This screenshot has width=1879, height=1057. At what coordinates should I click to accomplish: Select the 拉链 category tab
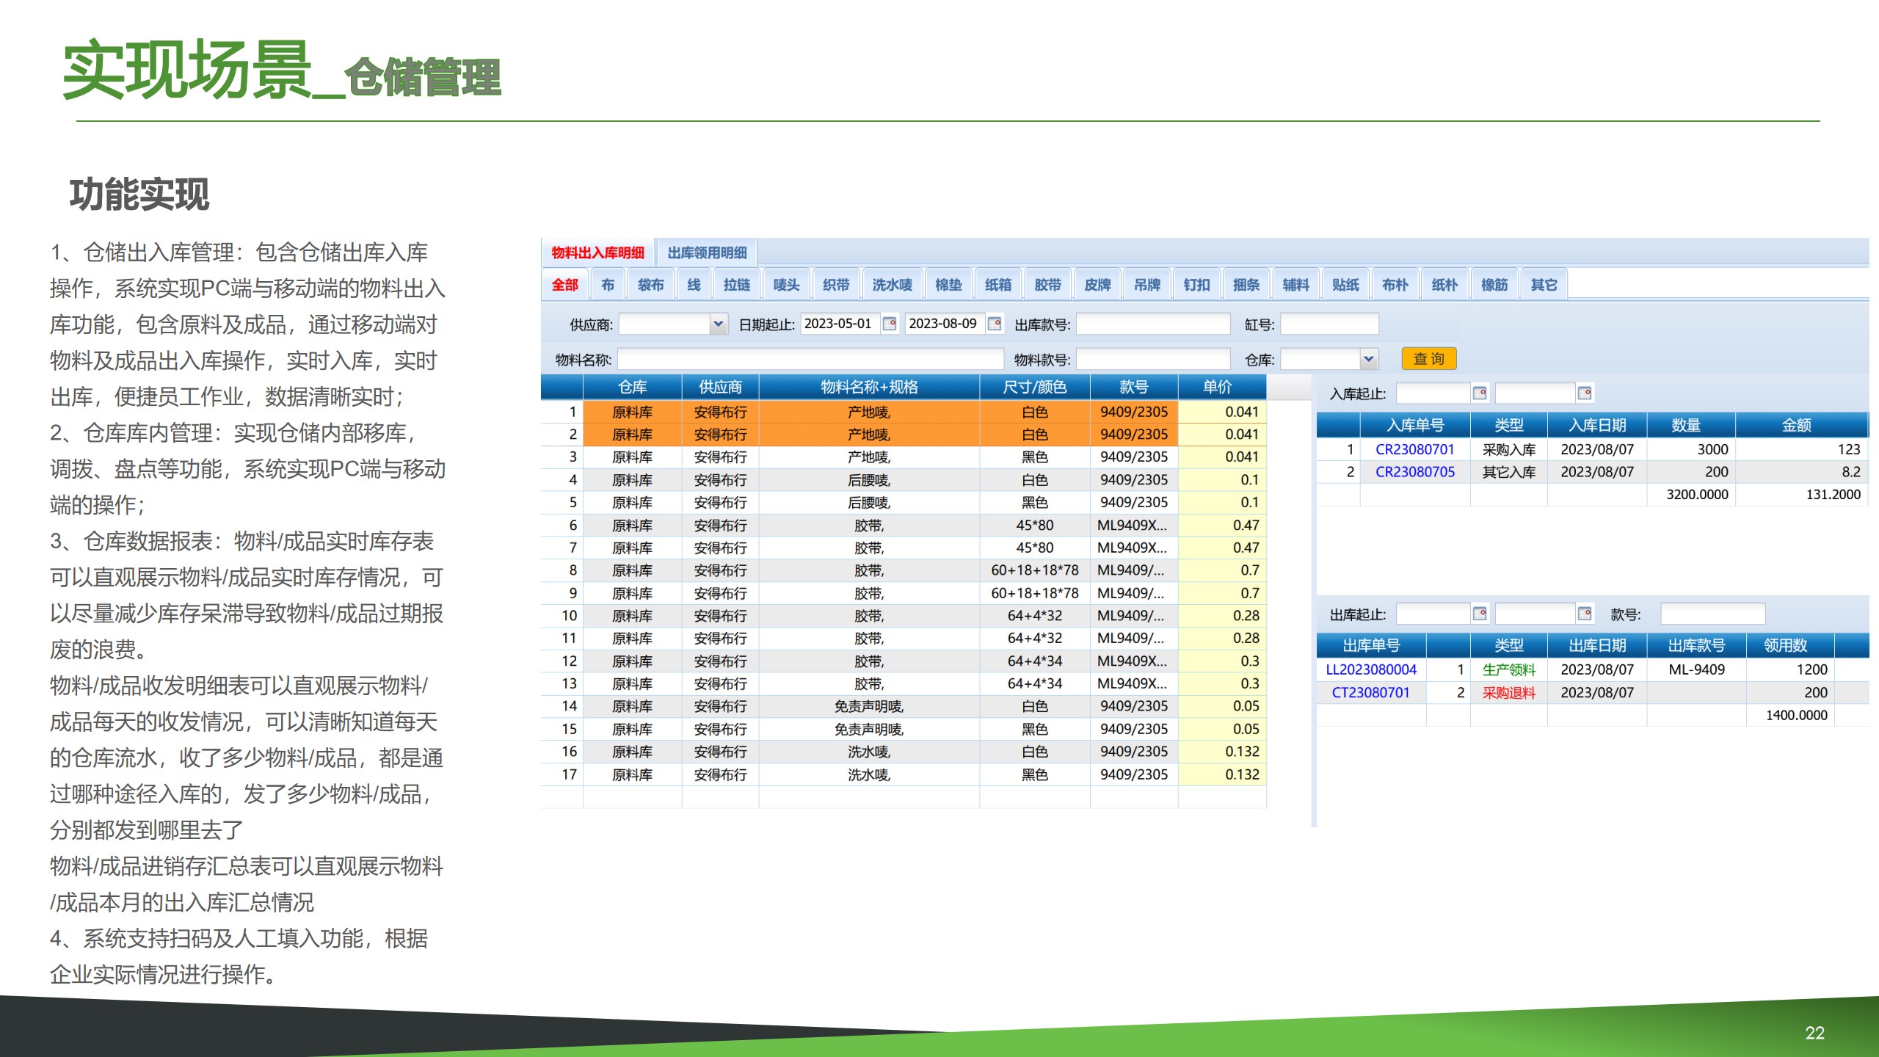[x=736, y=285]
